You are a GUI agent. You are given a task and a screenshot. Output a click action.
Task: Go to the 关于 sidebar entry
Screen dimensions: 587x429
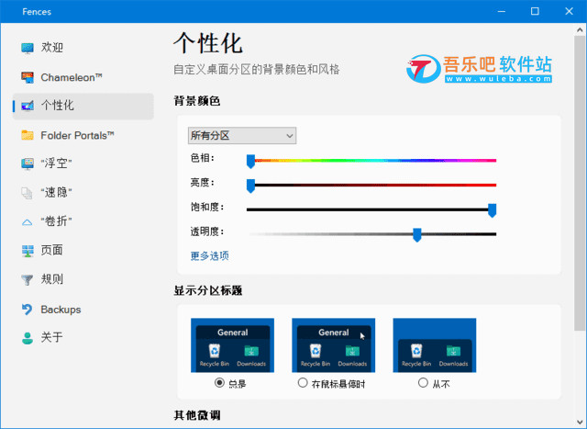point(51,337)
